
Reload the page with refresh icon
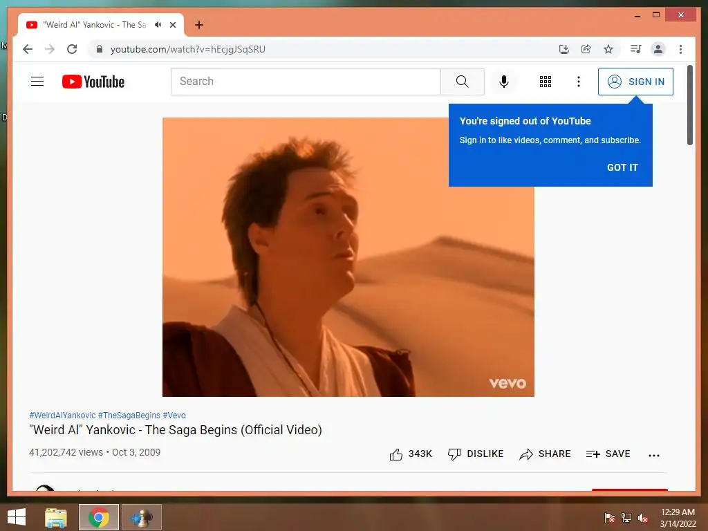(72, 49)
